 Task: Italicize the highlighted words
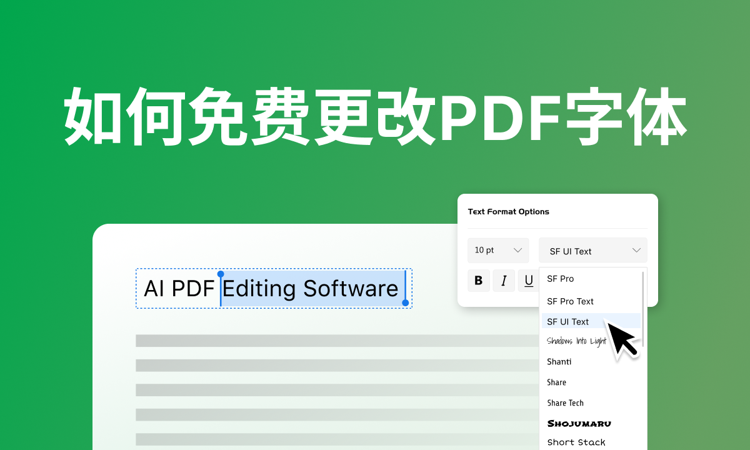(x=503, y=280)
